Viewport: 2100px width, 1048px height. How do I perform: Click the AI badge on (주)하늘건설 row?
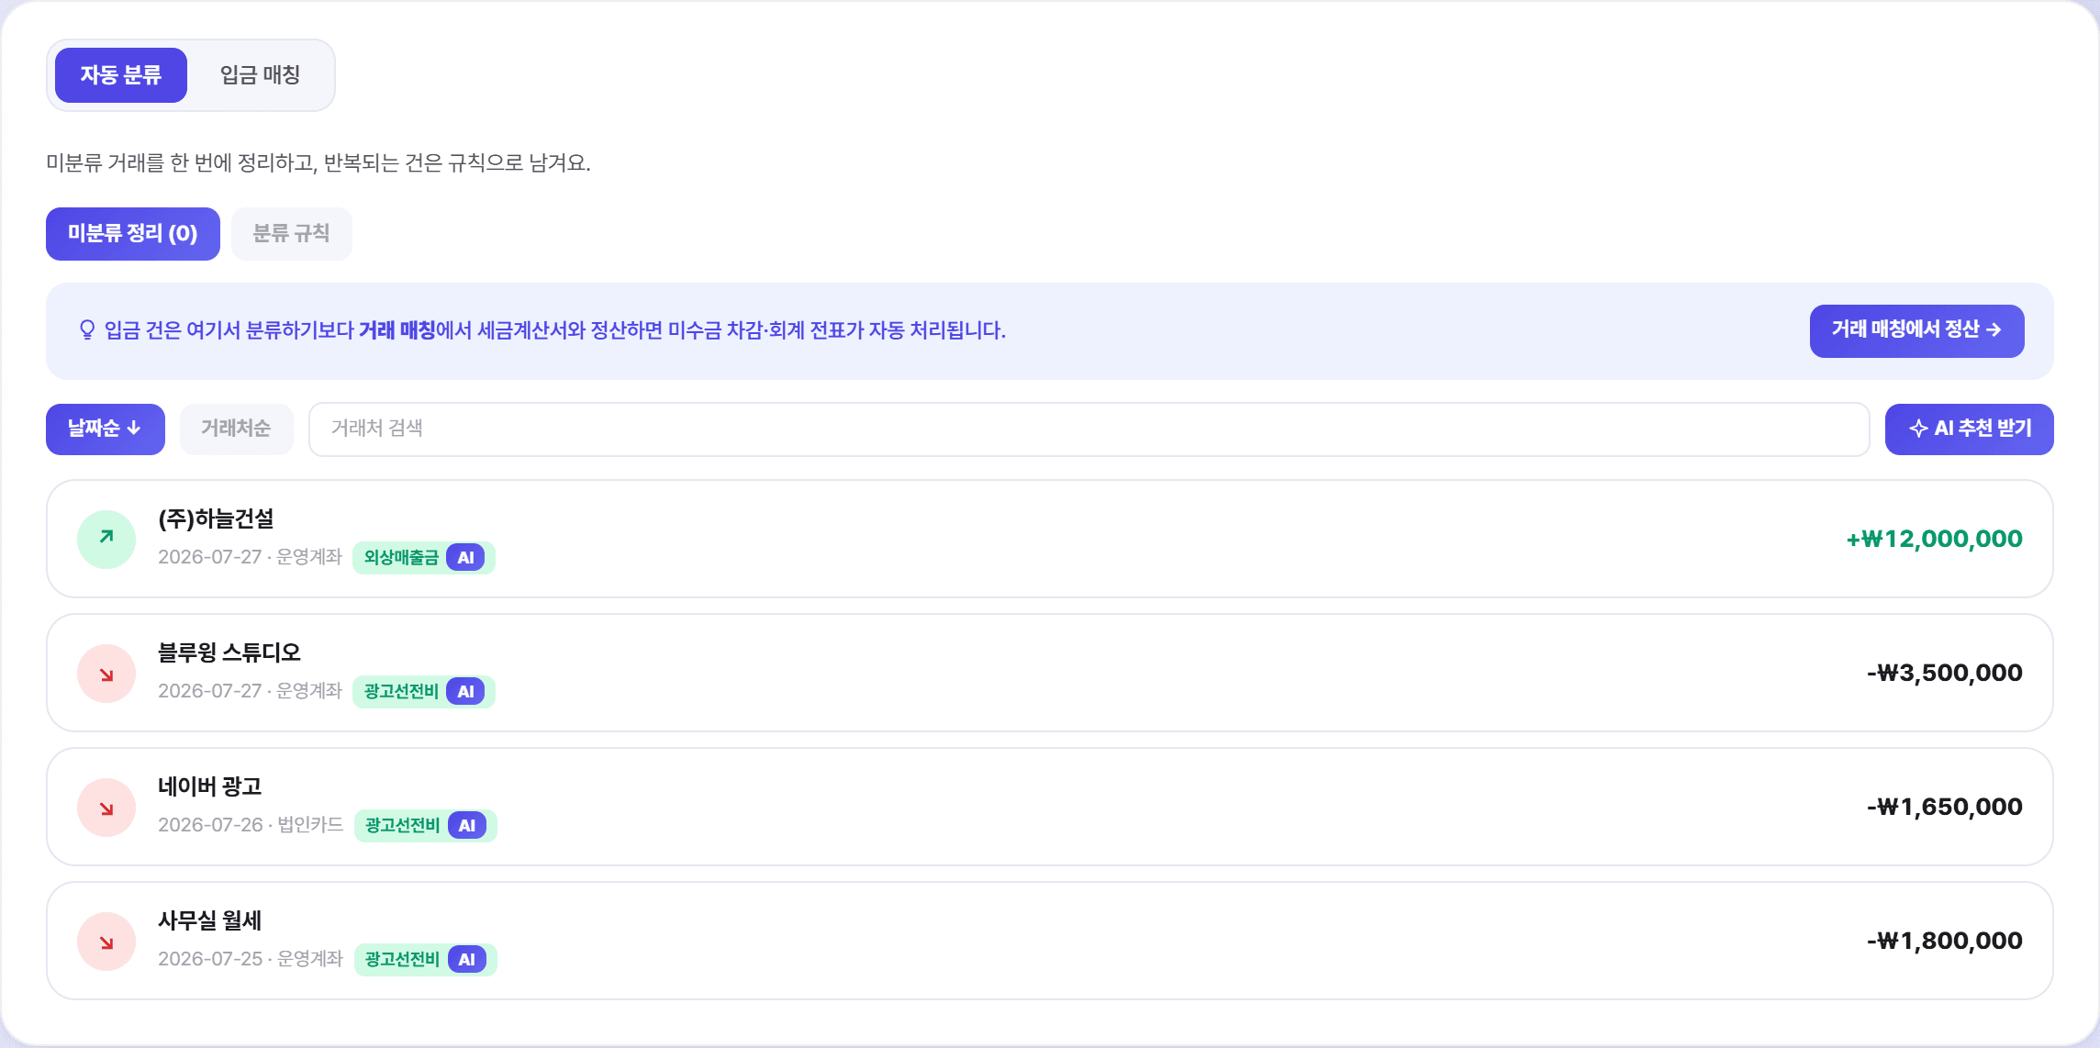point(465,557)
